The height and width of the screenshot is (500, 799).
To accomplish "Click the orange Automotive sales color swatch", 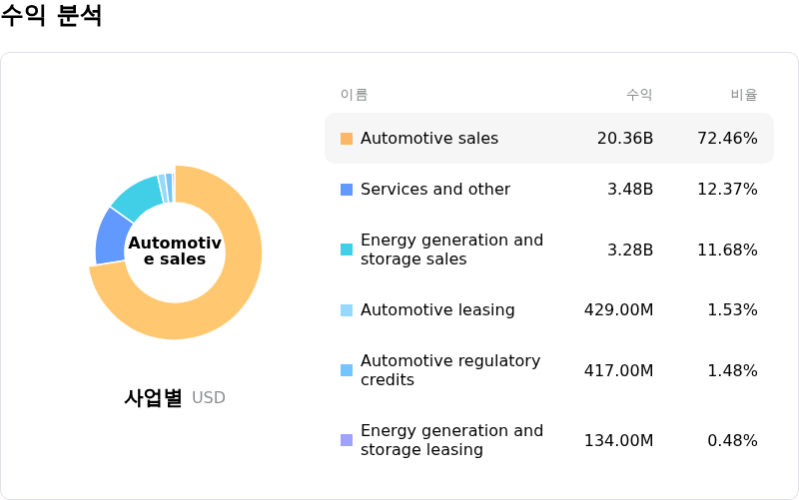I will [347, 139].
